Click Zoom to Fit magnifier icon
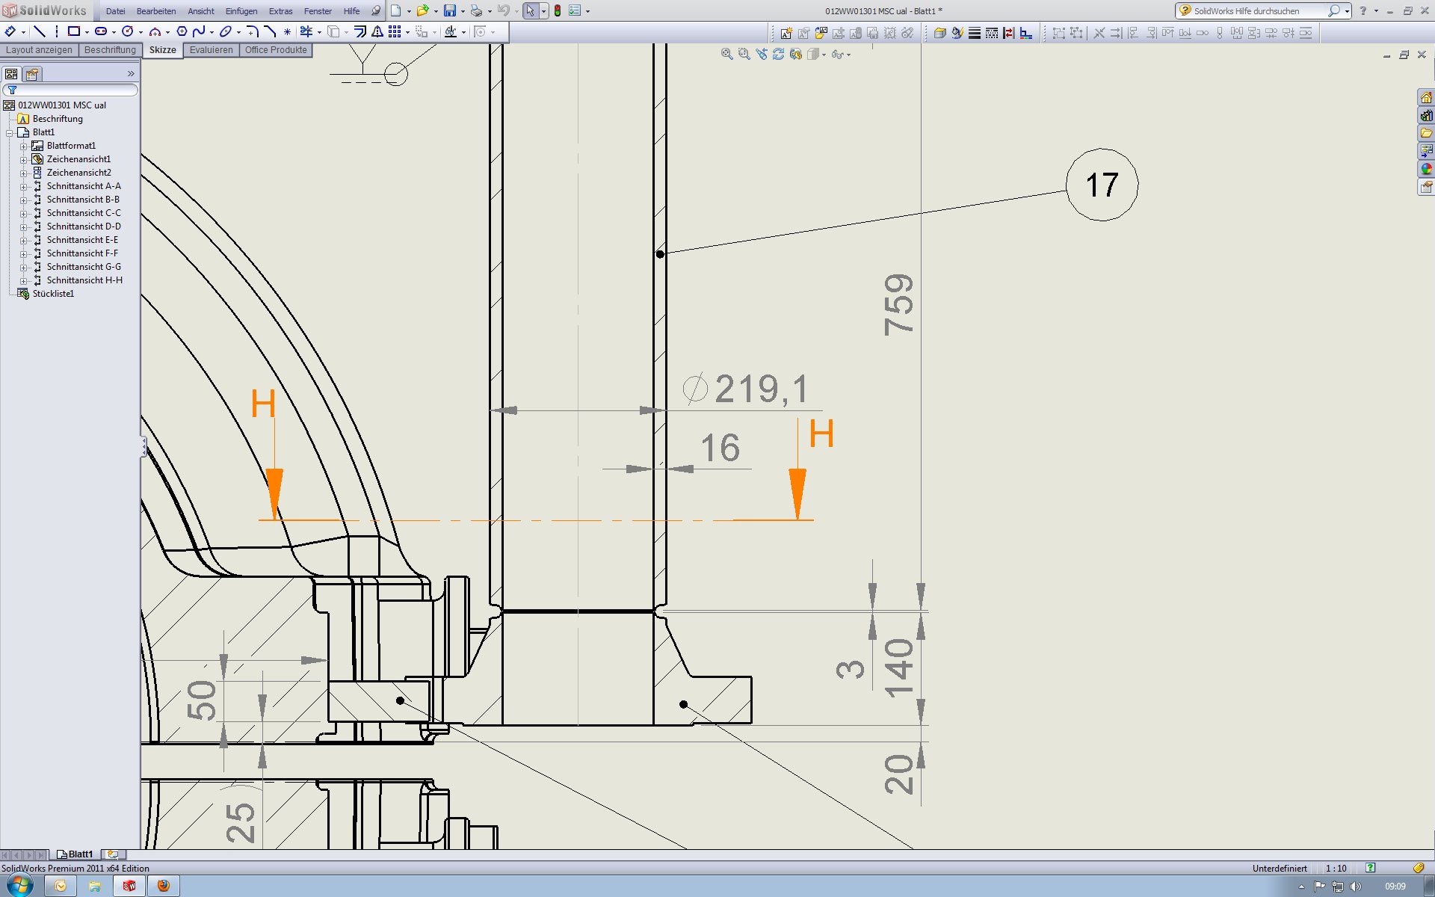This screenshot has width=1435, height=897. point(726,54)
